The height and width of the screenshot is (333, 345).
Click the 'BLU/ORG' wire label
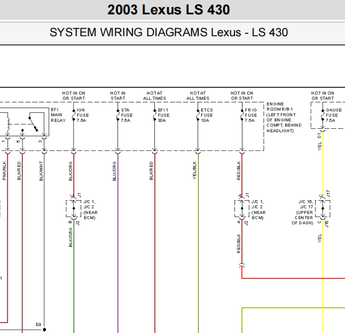(x=115, y=171)
